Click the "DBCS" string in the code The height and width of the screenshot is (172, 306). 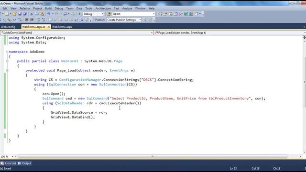(148, 80)
